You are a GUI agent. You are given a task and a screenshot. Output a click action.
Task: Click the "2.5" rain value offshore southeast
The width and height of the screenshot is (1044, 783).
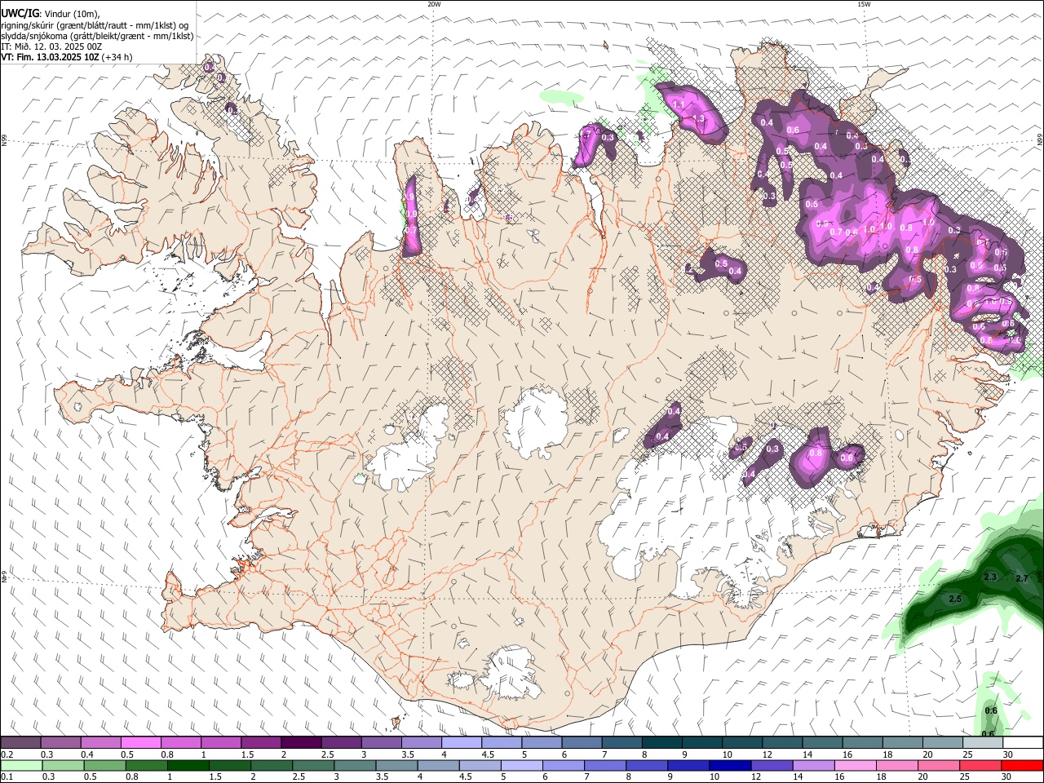point(956,599)
